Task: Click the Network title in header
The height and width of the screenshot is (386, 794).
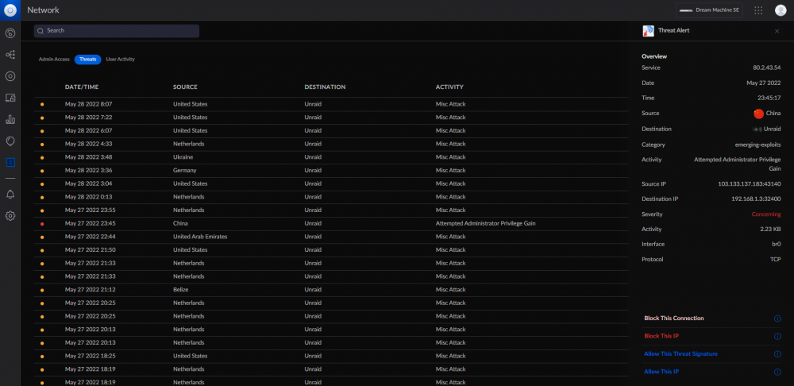Action: click(43, 10)
